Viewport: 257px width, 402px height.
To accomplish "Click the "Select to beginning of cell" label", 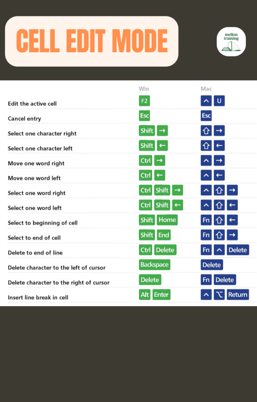I will 43,223.
